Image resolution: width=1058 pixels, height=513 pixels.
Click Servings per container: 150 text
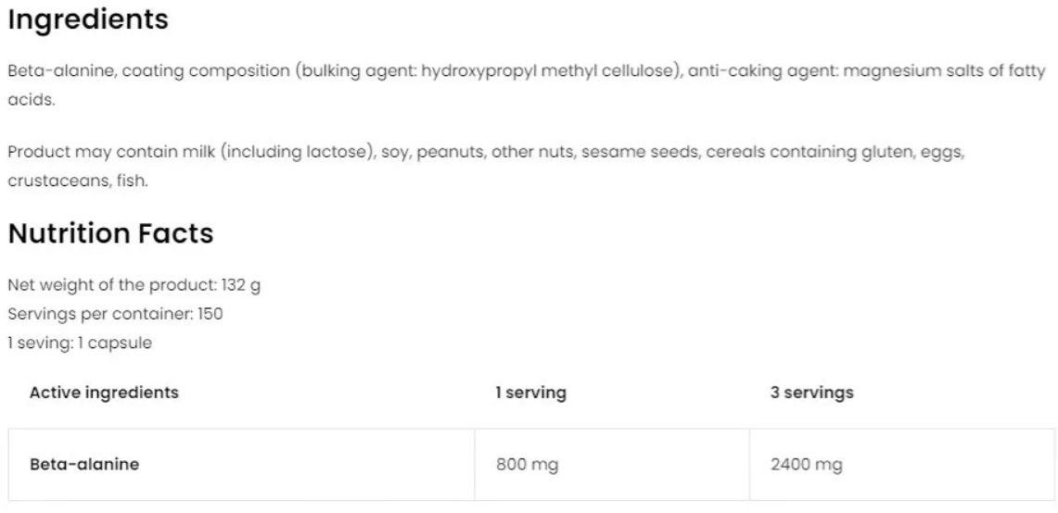115,314
